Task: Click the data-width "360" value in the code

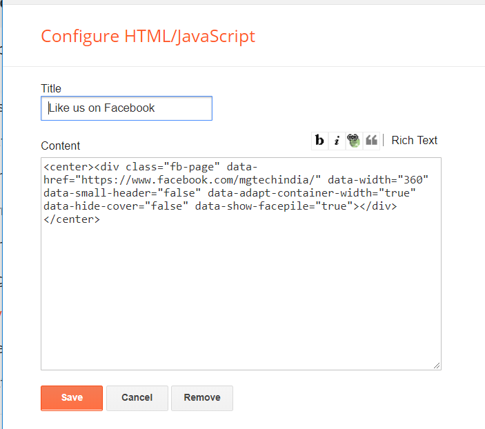Action: [412, 180]
